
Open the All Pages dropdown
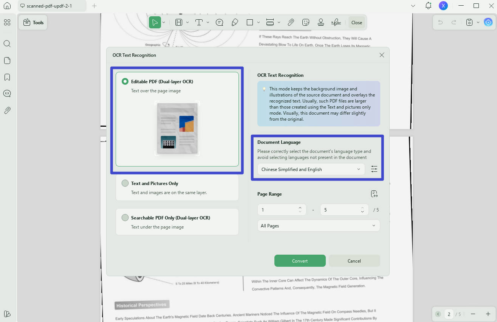(x=319, y=226)
